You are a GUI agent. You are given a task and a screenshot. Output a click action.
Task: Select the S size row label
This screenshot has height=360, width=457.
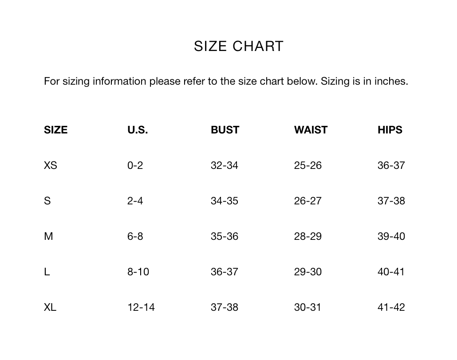[47, 201]
